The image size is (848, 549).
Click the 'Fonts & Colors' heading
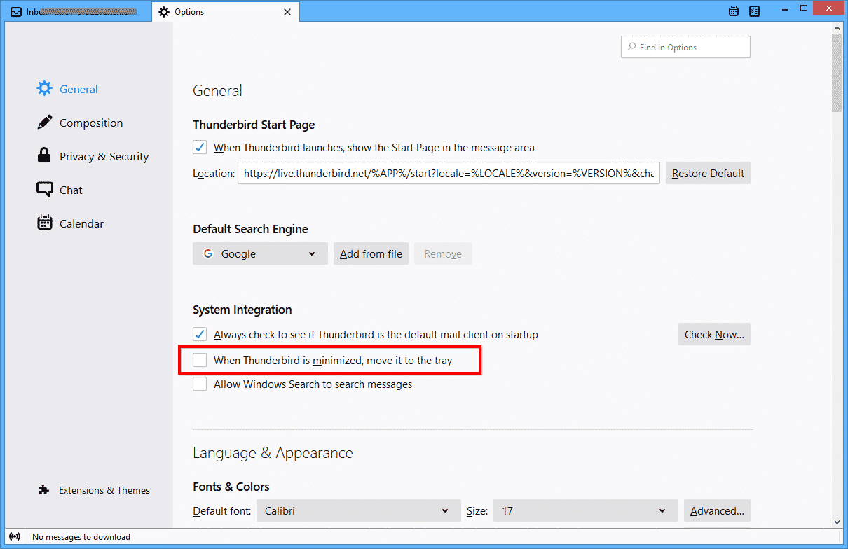coord(231,487)
